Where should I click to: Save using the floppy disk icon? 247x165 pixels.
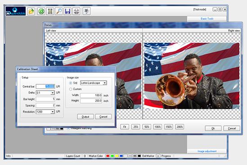pyautogui.click(x=67, y=11)
